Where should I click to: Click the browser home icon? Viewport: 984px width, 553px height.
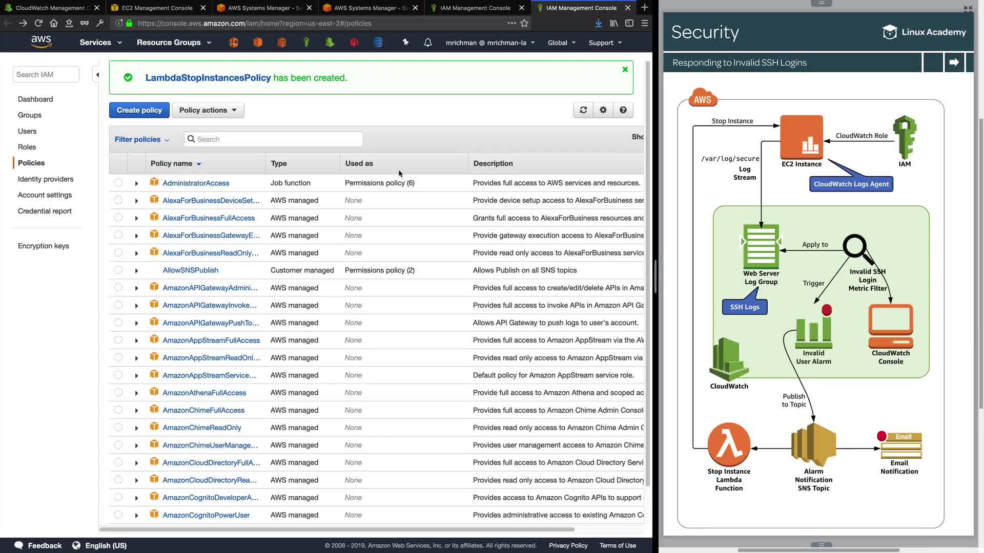coord(54,23)
